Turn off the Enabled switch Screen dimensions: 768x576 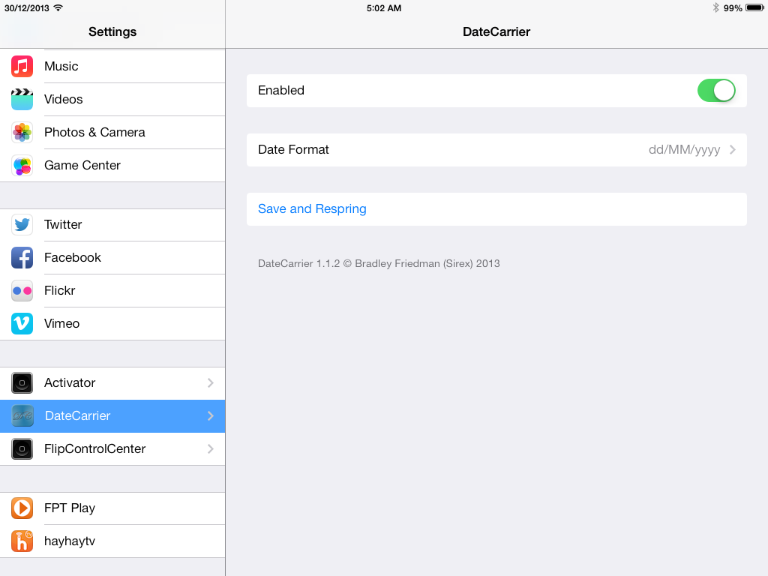point(716,91)
